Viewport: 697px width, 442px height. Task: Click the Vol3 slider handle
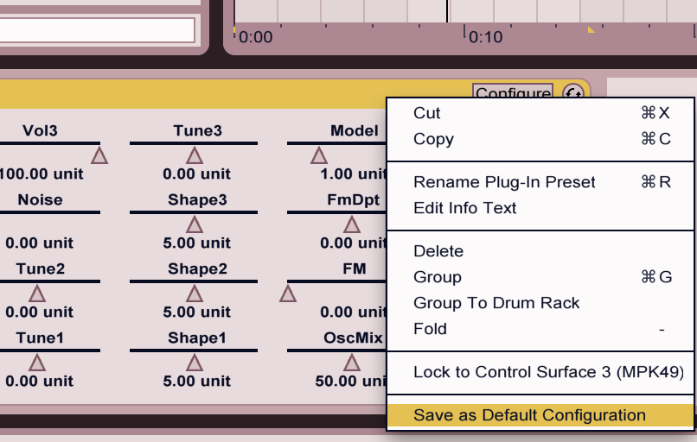[100, 155]
